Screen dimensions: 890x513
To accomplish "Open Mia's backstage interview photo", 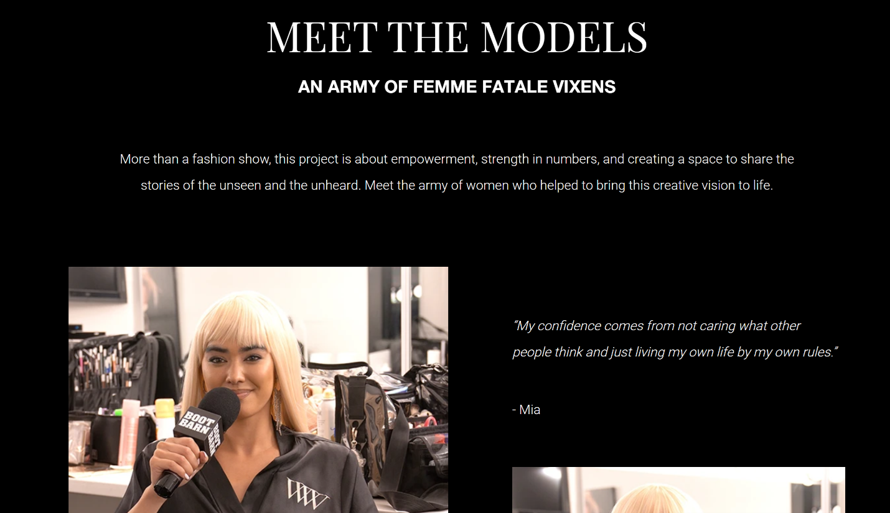I will pyautogui.click(x=258, y=390).
